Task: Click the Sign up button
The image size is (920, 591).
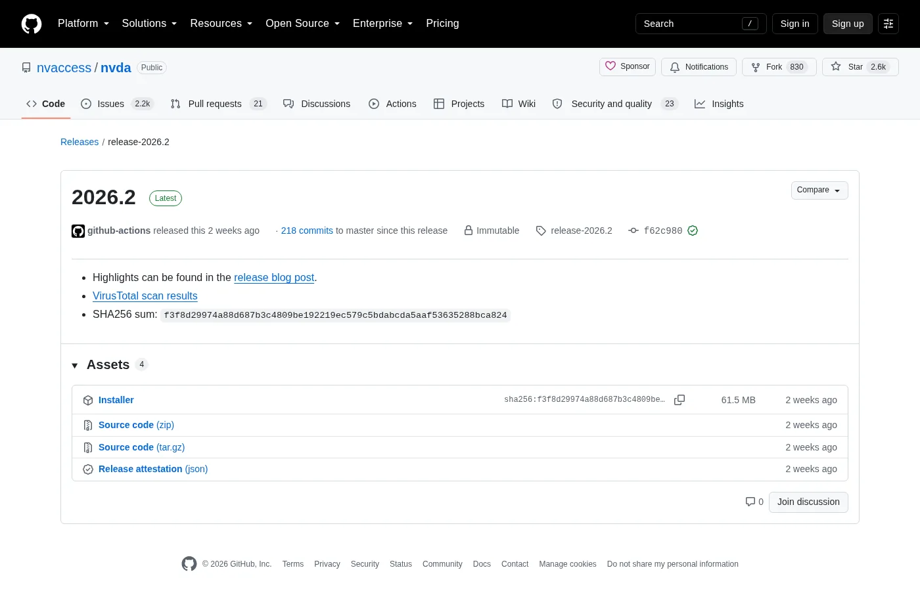Action: [x=848, y=24]
